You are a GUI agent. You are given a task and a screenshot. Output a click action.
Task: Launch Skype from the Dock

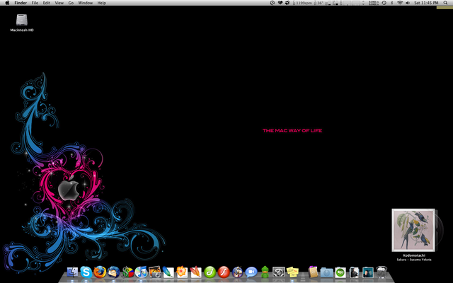tap(86, 272)
